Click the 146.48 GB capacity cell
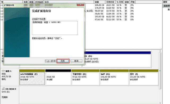 [99, 5]
